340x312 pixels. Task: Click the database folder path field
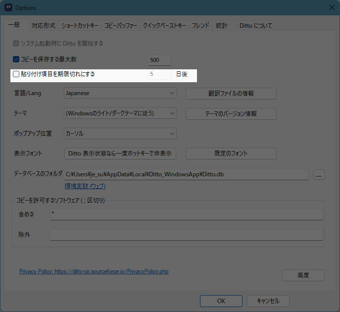(x=186, y=174)
